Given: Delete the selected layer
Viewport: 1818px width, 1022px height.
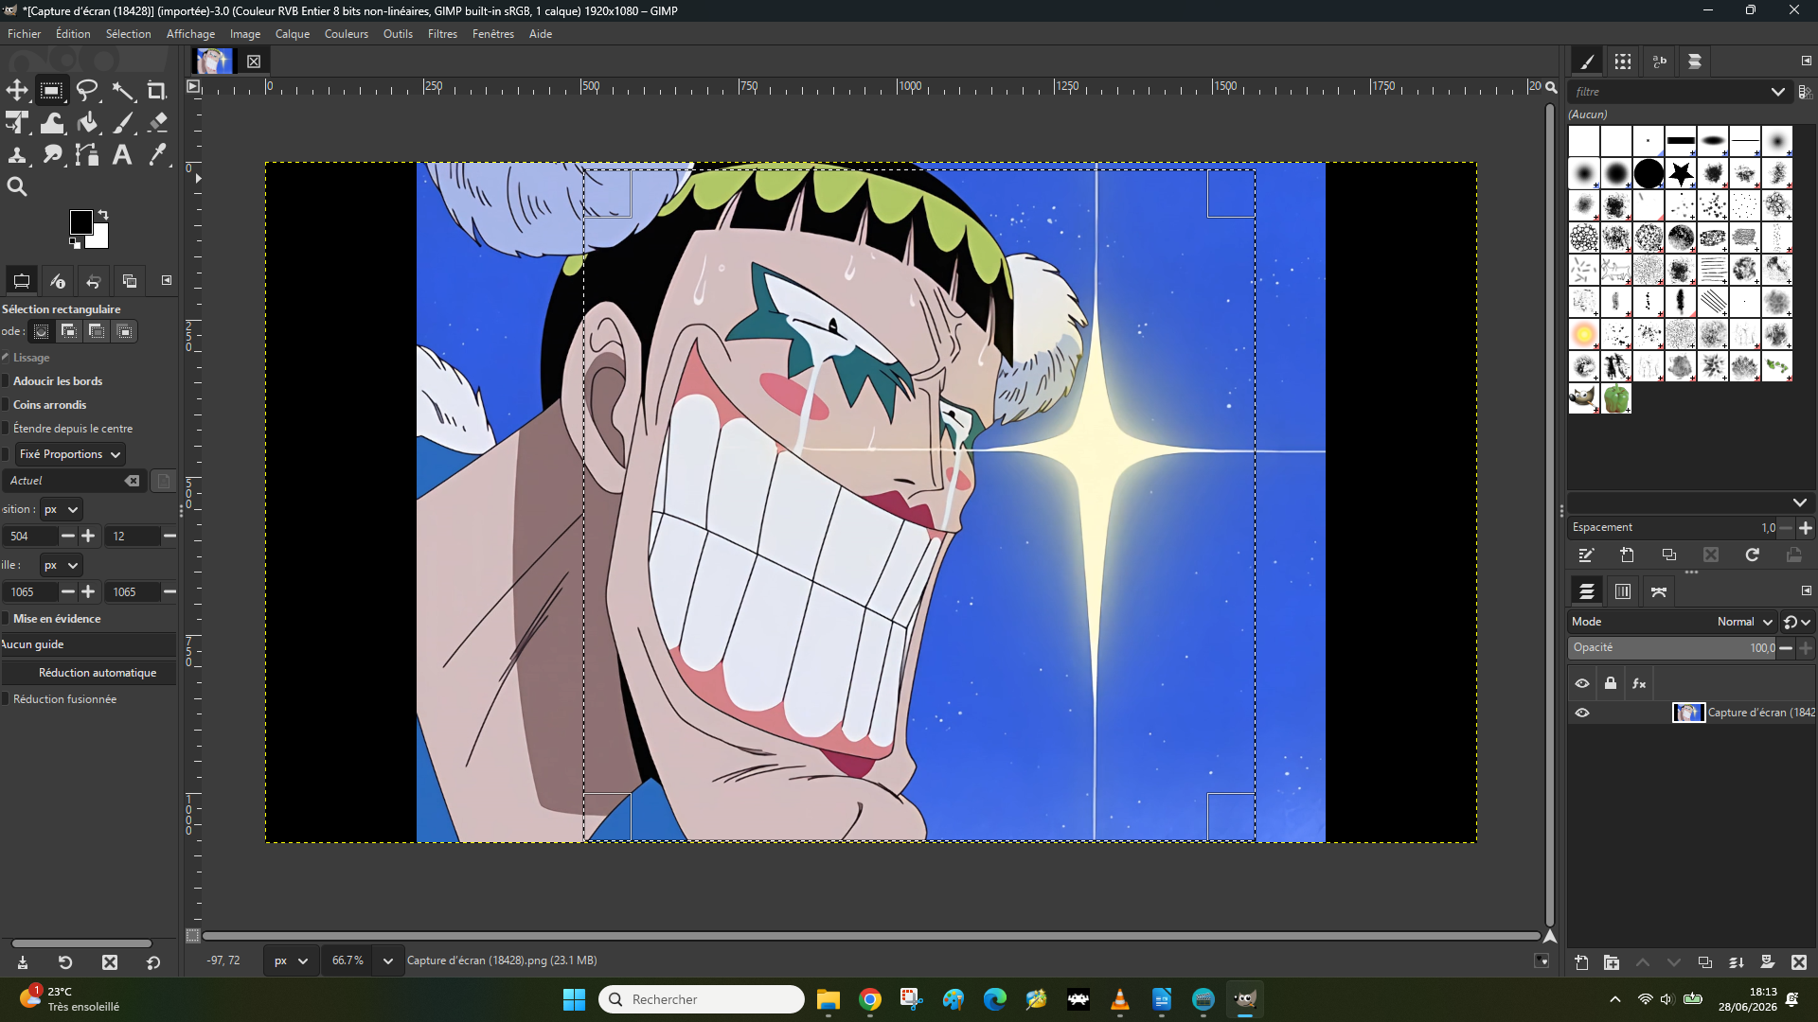Looking at the screenshot, I should (x=1799, y=962).
